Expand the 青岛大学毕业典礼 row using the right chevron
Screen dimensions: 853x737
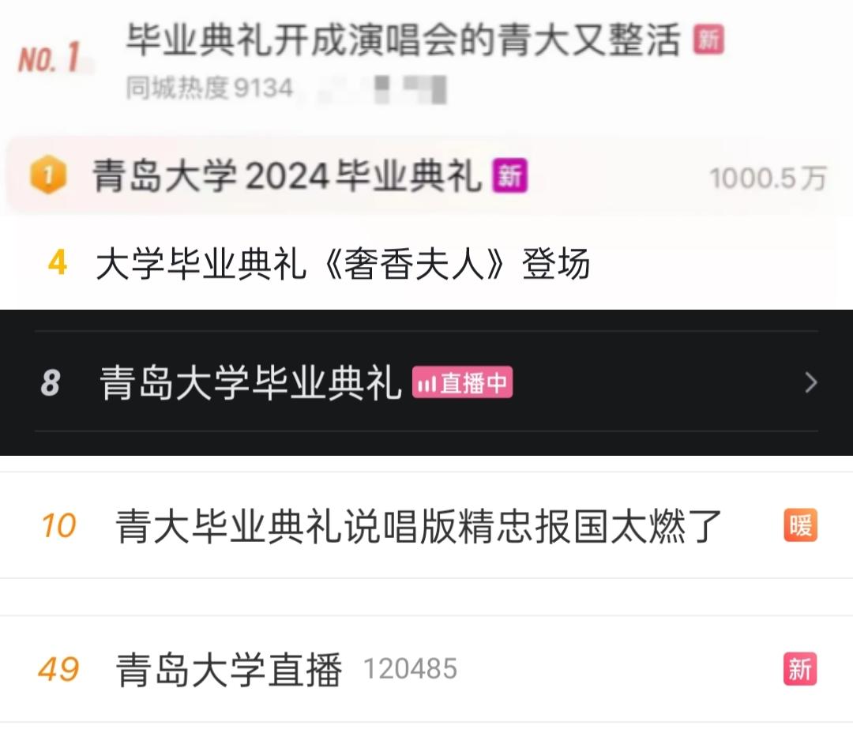pyautogui.click(x=811, y=382)
